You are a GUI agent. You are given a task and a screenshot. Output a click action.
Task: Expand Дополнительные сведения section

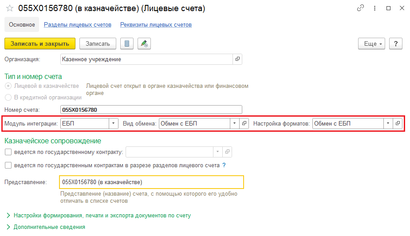46,227
